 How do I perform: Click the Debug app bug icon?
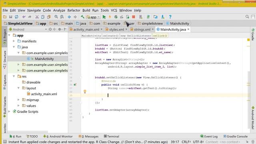point(116,17)
